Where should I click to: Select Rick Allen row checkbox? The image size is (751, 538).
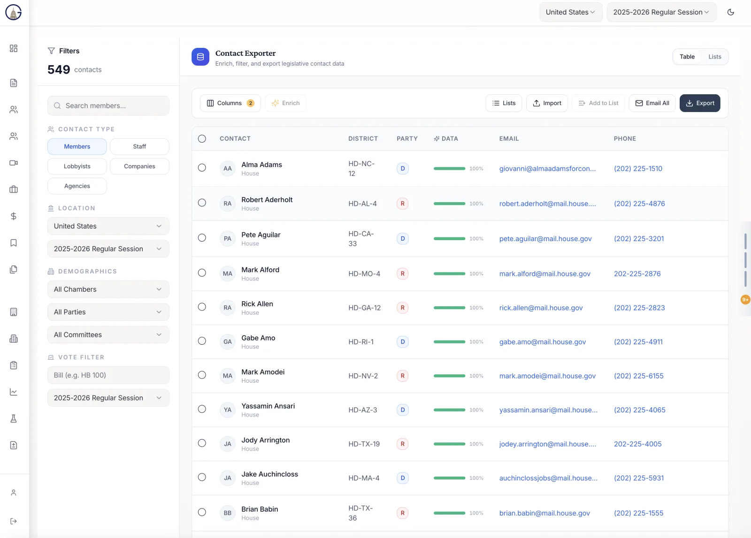pos(202,307)
